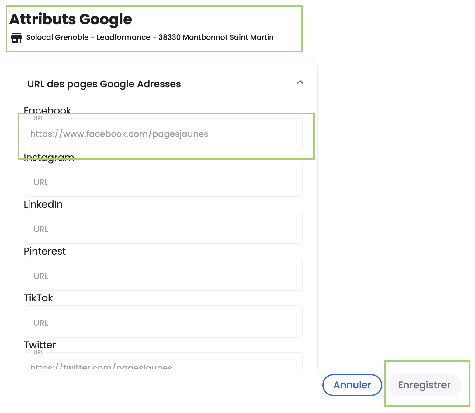Screen dimensions: 475x413
Task: Click the Pinterest label
Action: click(45, 251)
